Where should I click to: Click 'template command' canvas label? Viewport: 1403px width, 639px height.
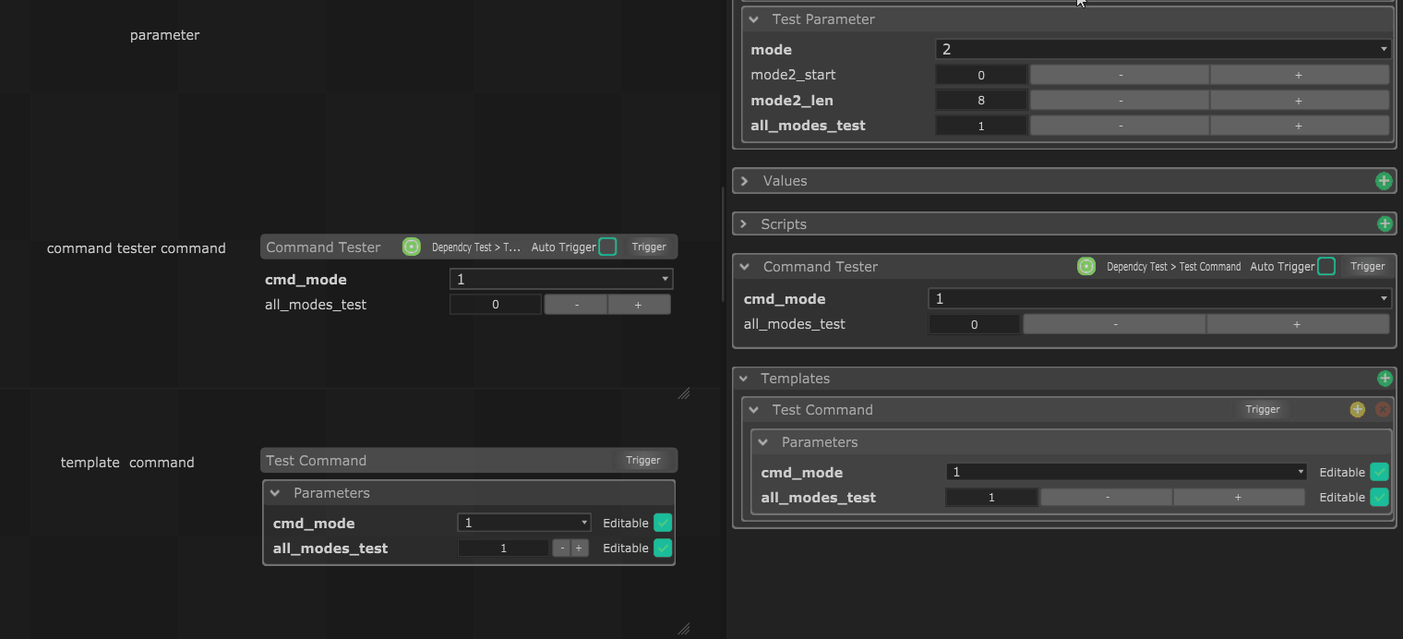127,462
